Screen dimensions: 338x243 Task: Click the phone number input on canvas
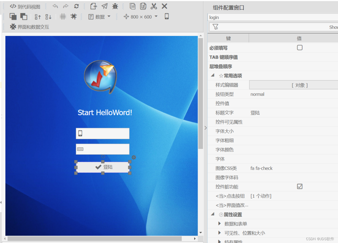click(x=102, y=133)
